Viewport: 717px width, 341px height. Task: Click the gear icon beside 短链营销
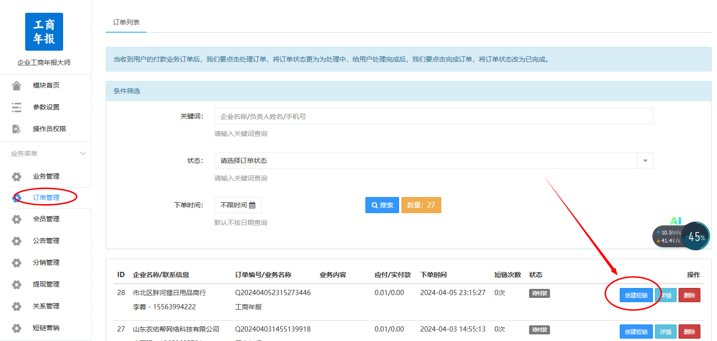17,328
